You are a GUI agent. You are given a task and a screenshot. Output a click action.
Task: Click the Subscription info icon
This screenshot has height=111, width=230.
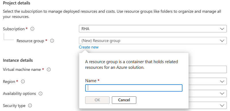click(32, 29)
